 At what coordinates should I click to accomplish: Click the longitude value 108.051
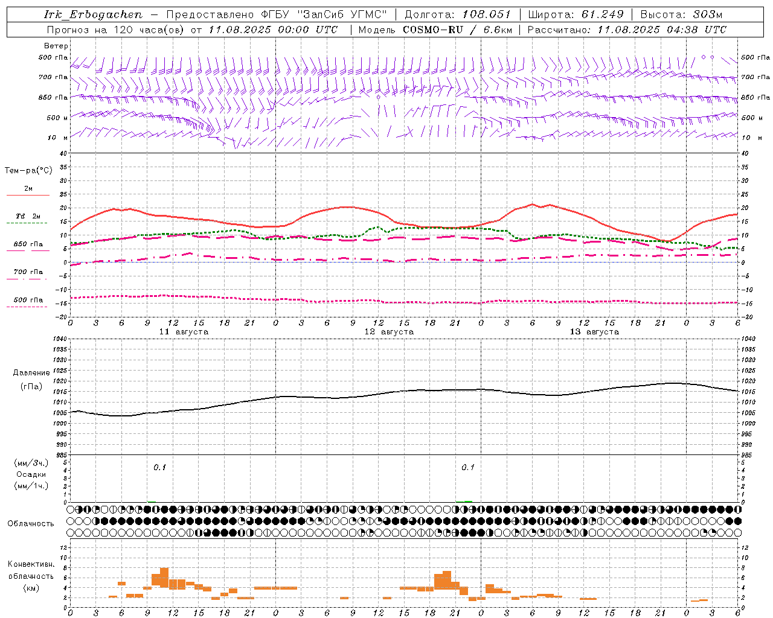tap(487, 14)
